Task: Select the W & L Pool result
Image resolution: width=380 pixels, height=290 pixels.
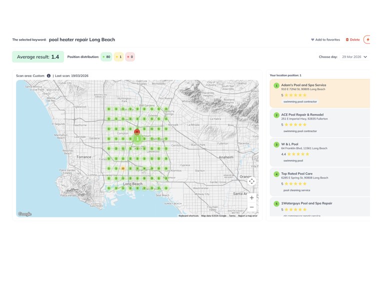Action: 320,152
